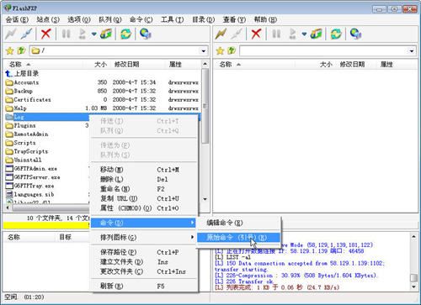Screen dimensions: 421x305
Task: Open the right pane transfer dropdown arrow
Action: pos(304,34)
